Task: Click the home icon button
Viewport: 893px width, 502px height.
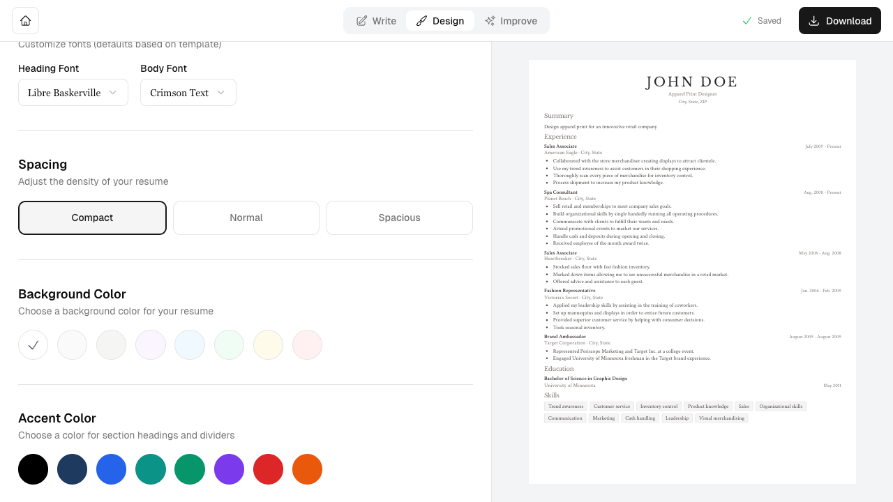Action: pos(25,21)
